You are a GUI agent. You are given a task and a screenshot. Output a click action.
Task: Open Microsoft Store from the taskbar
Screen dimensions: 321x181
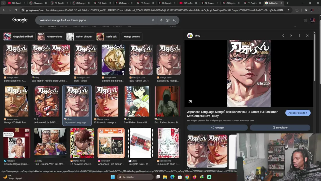point(180,177)
